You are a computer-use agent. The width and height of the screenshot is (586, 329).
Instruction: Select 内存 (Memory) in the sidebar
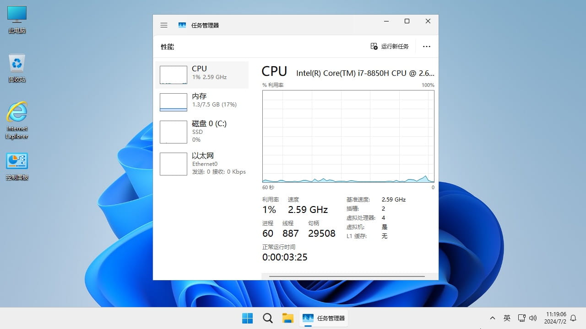coord(201,101)
